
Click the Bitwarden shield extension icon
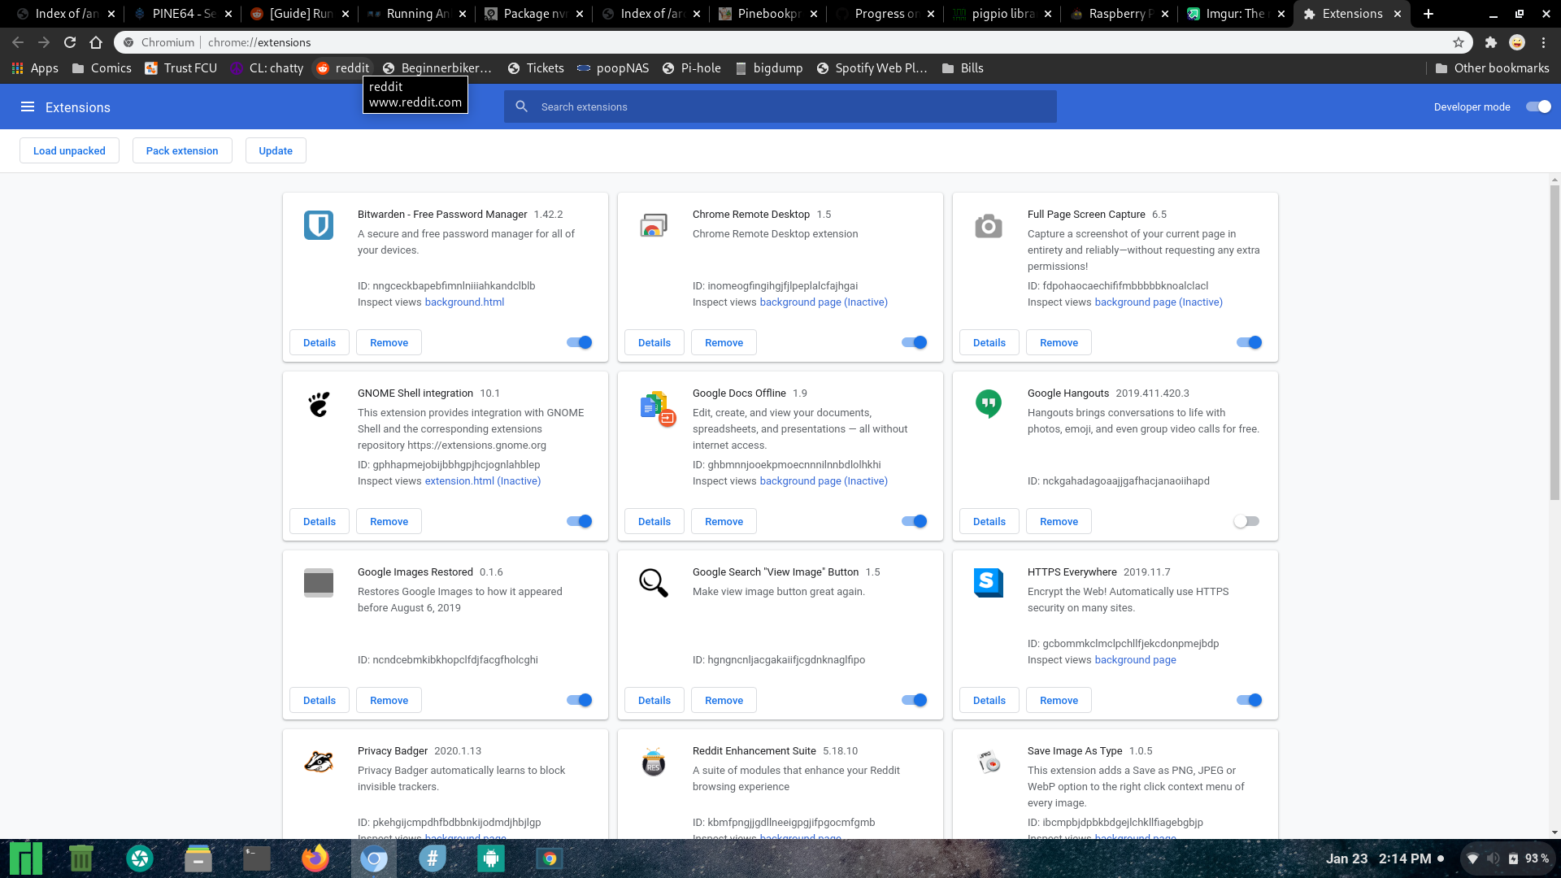click(x=319, y=225)
